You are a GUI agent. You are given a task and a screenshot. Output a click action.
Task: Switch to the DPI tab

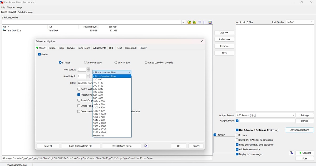pos(111,48)
